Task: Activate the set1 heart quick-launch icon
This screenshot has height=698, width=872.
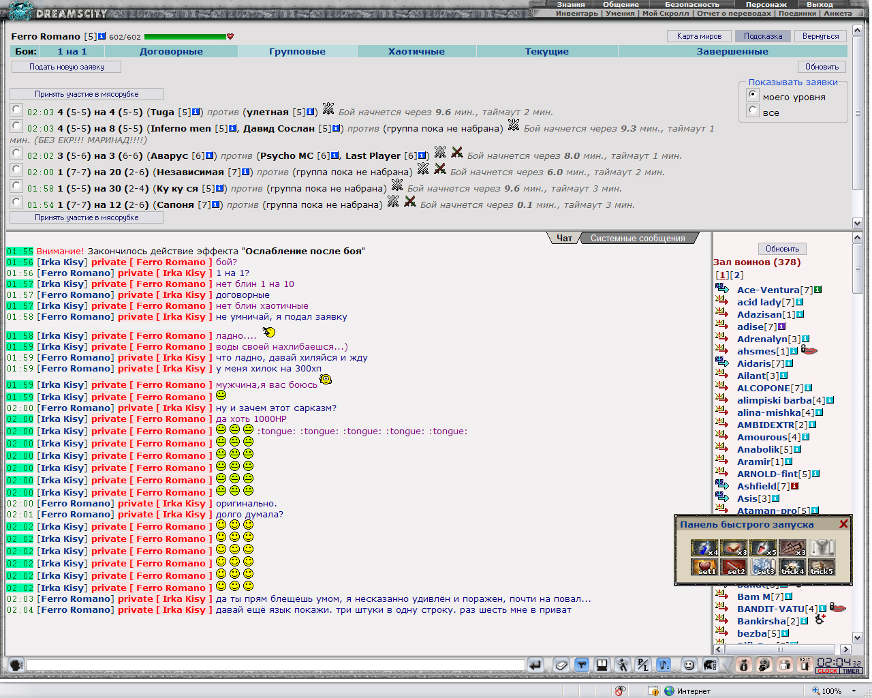Action: 704,567
